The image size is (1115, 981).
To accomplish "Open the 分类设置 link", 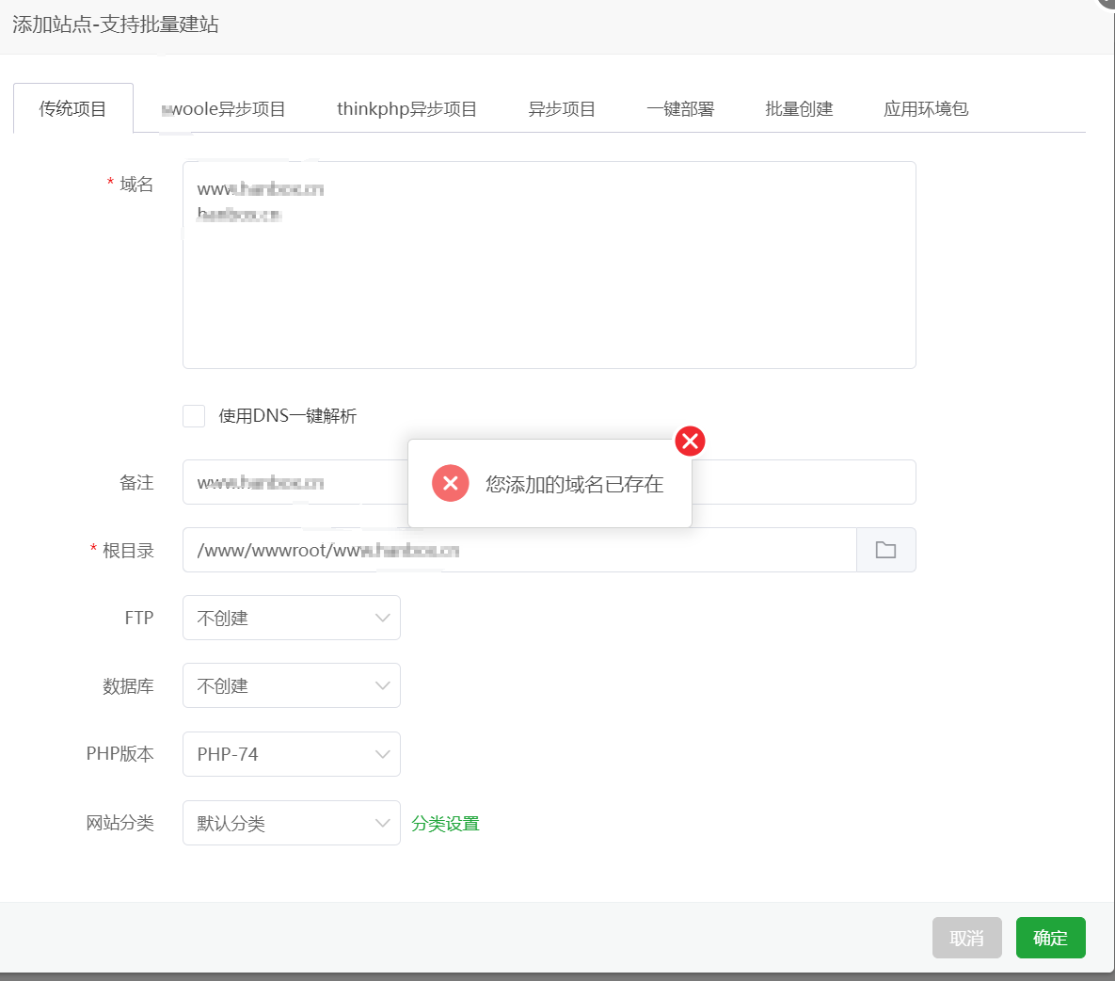I will pos(445,824).
